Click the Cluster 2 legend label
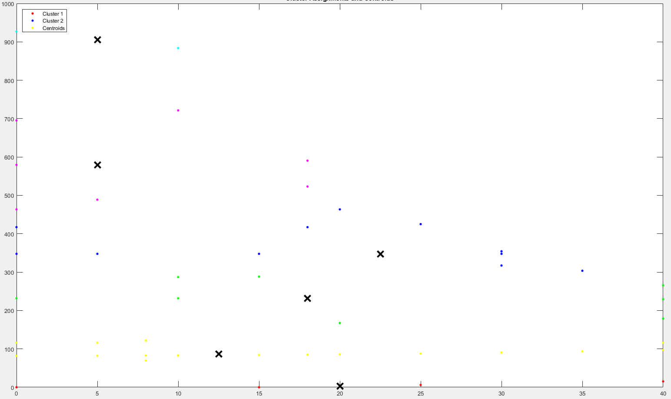The image size is (671, 399). (x=53, y=21)
